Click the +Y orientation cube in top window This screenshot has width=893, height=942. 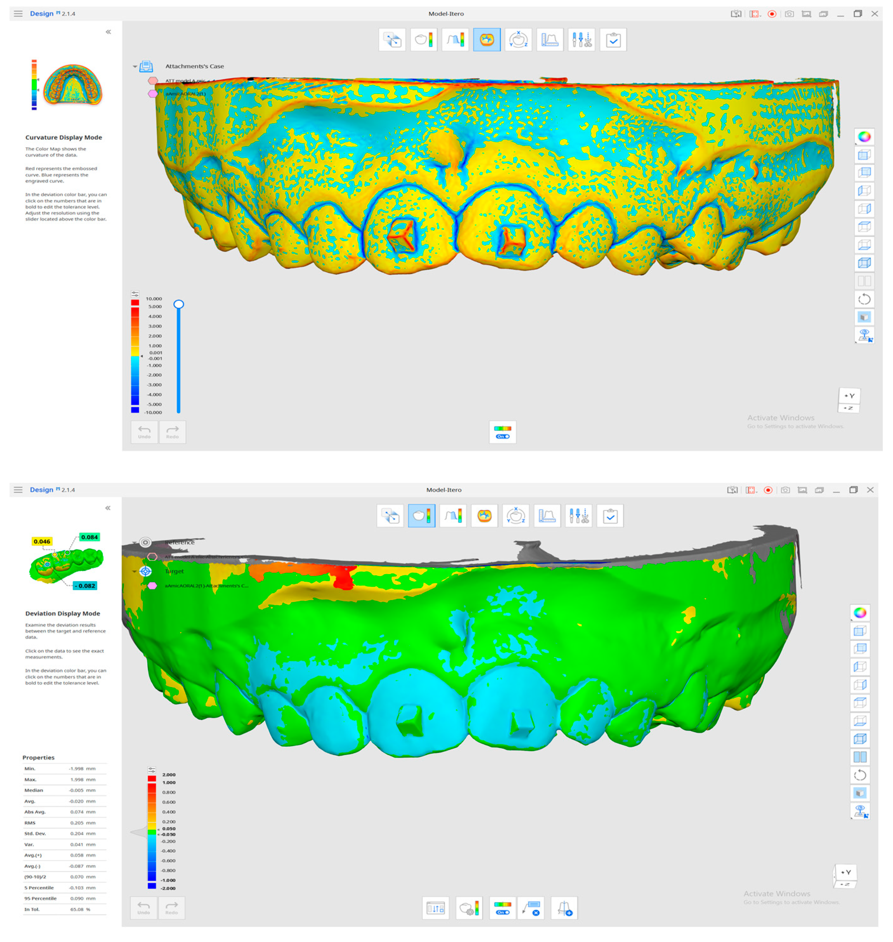click(x=849, y=396)
